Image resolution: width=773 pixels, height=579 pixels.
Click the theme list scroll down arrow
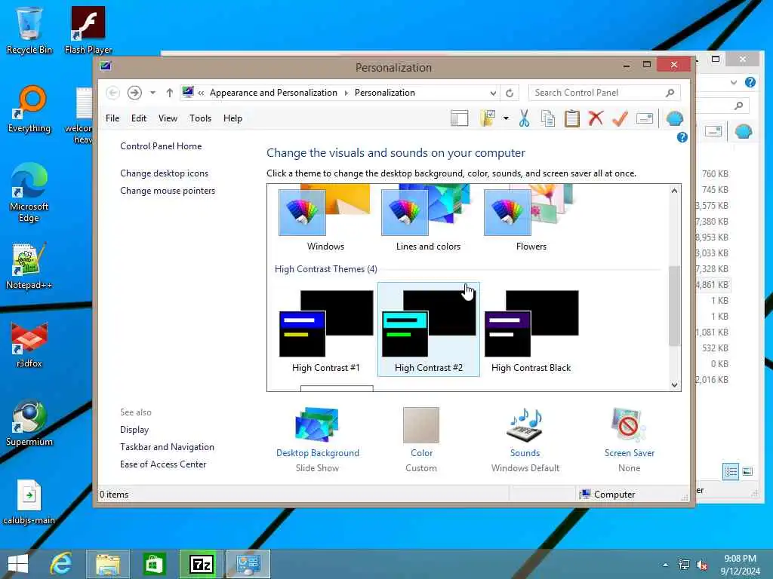[674, 385]
